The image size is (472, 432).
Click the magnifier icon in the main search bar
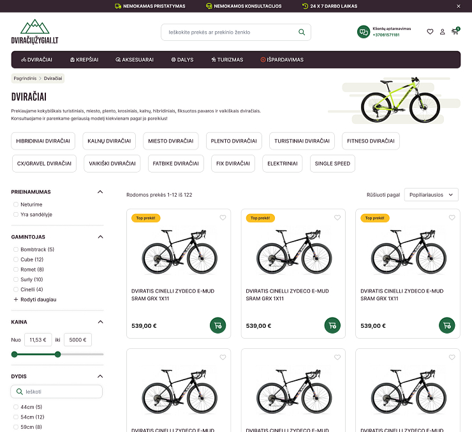click(x=301, y=33)
